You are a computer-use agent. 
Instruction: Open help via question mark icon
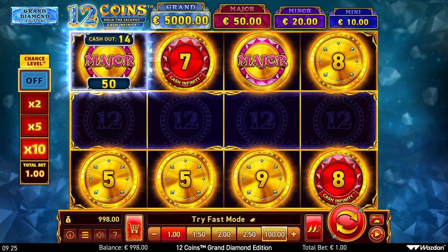tap(115, 235)
